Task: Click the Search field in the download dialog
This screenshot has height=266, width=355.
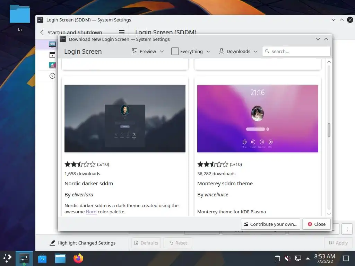Action: (x=296, y=51)
